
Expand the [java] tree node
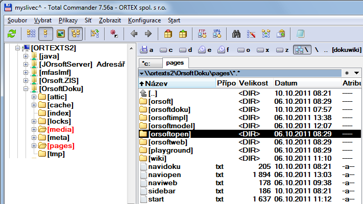click(x=26, y=56)
